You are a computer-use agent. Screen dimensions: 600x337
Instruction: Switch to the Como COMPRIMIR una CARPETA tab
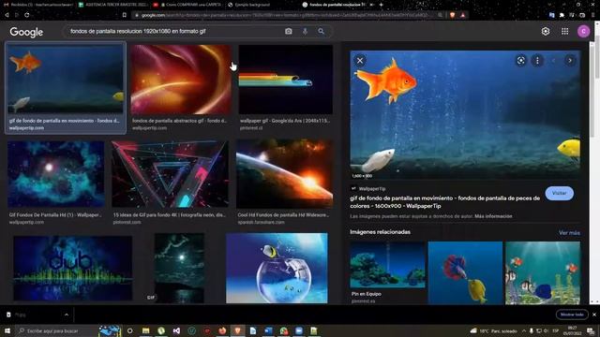[x=187, y=5]
